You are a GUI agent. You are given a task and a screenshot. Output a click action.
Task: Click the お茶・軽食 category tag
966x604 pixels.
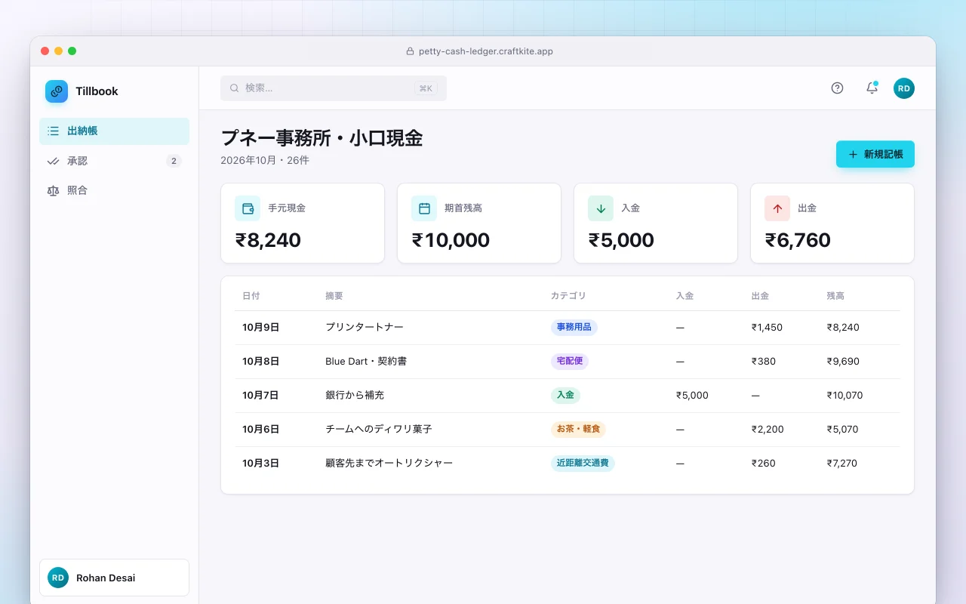pos(578,430)
